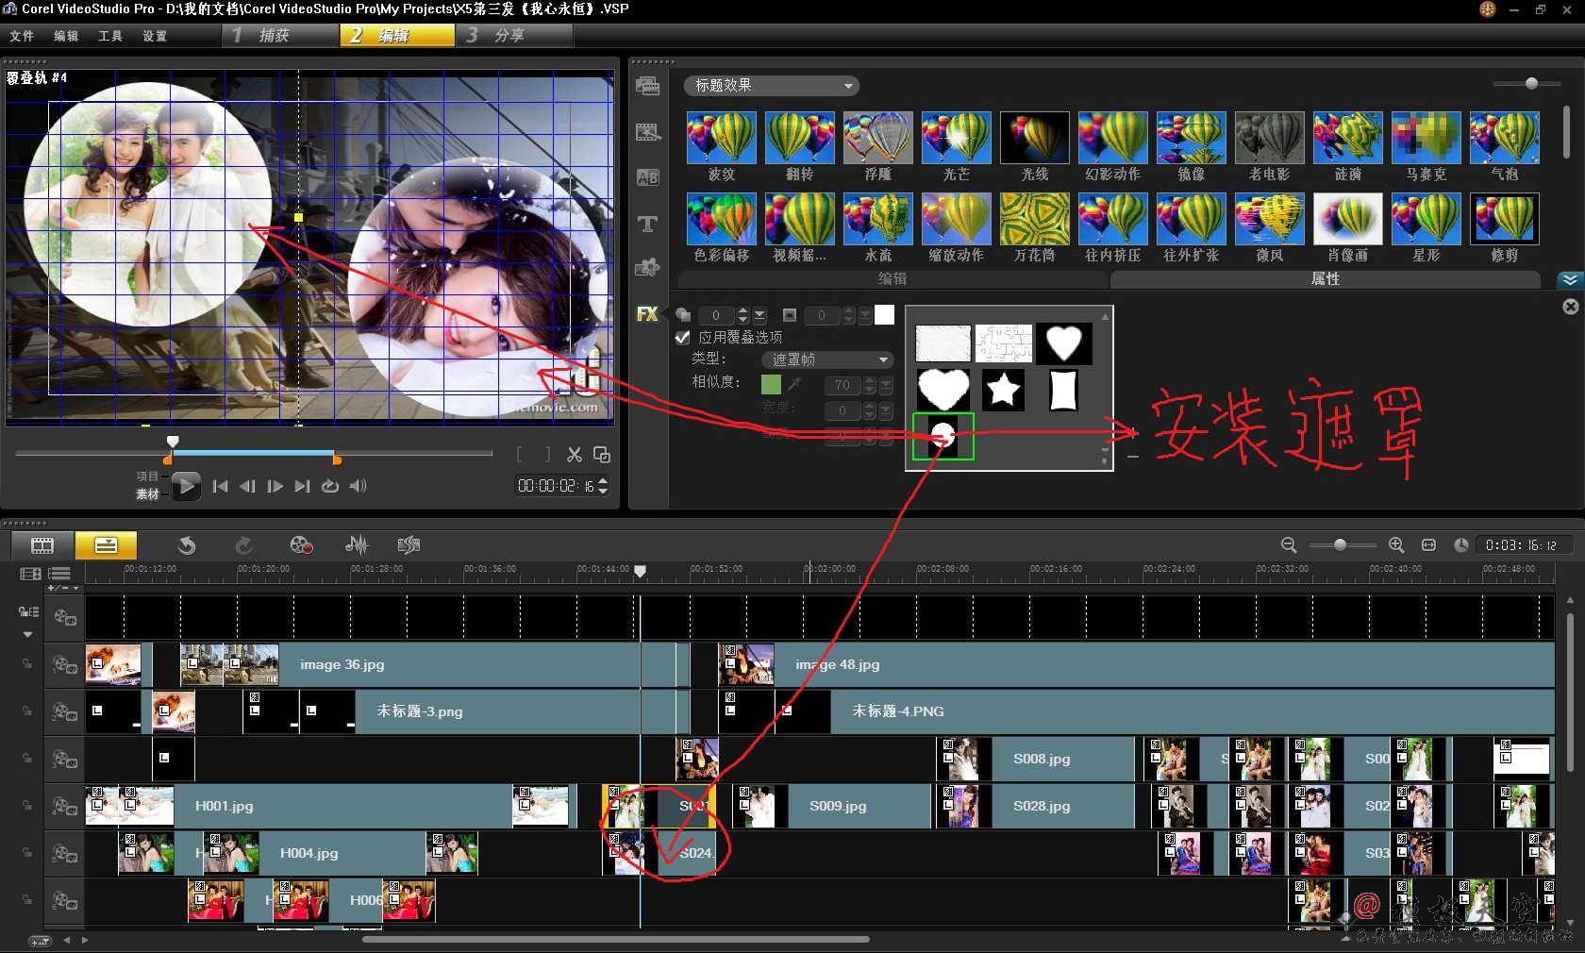Open the 工具 menu
Image resolution: width=1585 pixels, height=953 pixels.
110,36
